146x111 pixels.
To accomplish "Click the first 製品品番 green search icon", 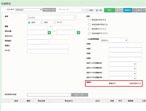I will [x=49, y=33].
